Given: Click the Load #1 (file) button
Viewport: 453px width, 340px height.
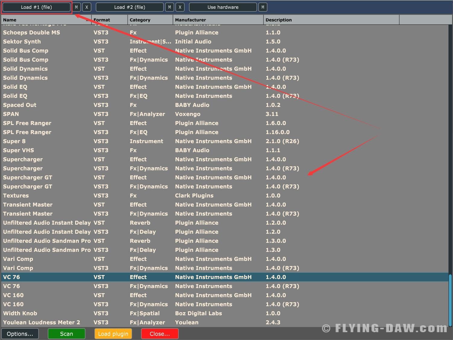Looking at the screenshot, I should click(x=37, y=7).
